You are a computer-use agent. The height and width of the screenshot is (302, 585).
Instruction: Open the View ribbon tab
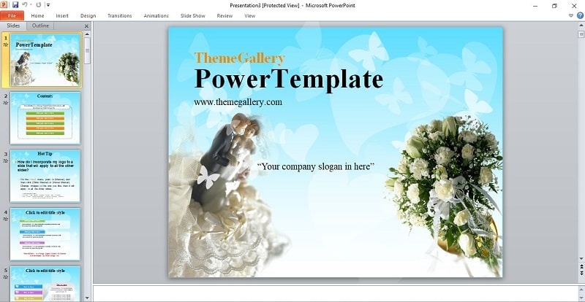[x=249, y=15]
